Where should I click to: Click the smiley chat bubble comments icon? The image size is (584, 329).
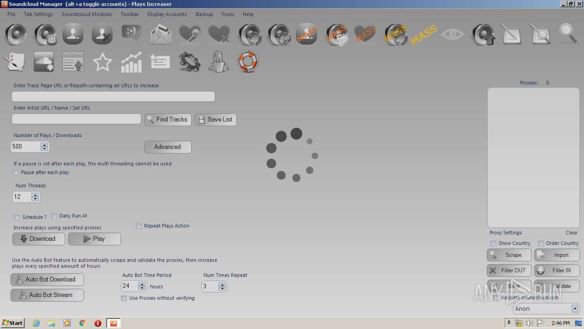tap(131, 33)
